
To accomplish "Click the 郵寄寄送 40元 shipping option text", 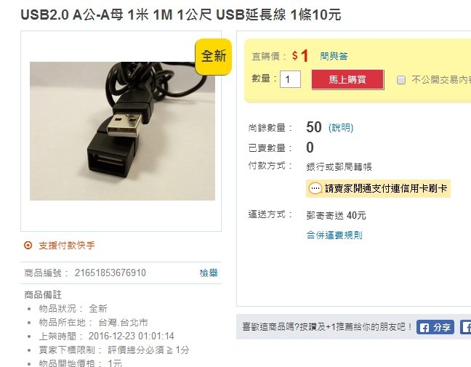I will [x=336, y=215].
